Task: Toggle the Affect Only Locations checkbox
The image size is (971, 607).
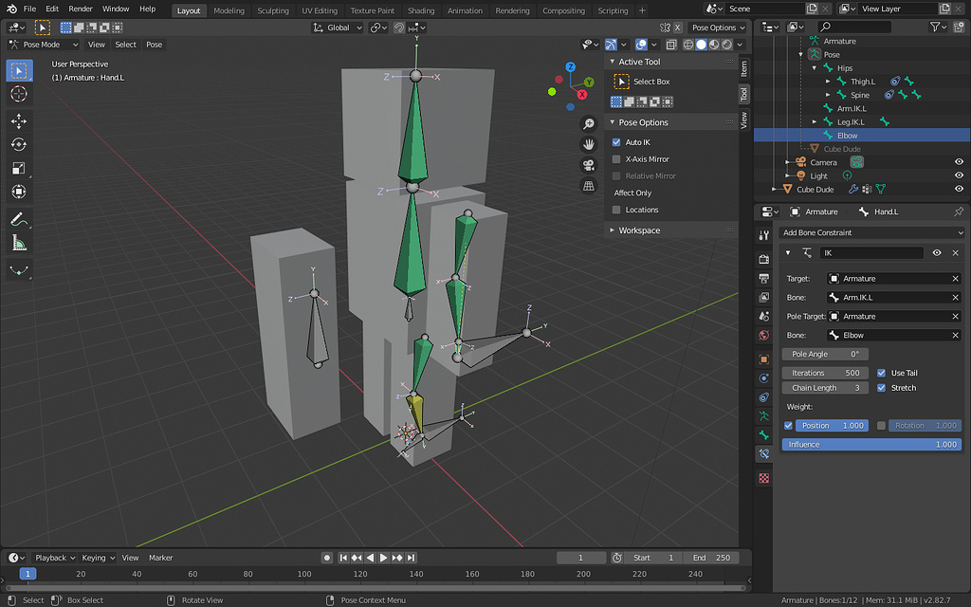Action: click(x=616, y=210)
